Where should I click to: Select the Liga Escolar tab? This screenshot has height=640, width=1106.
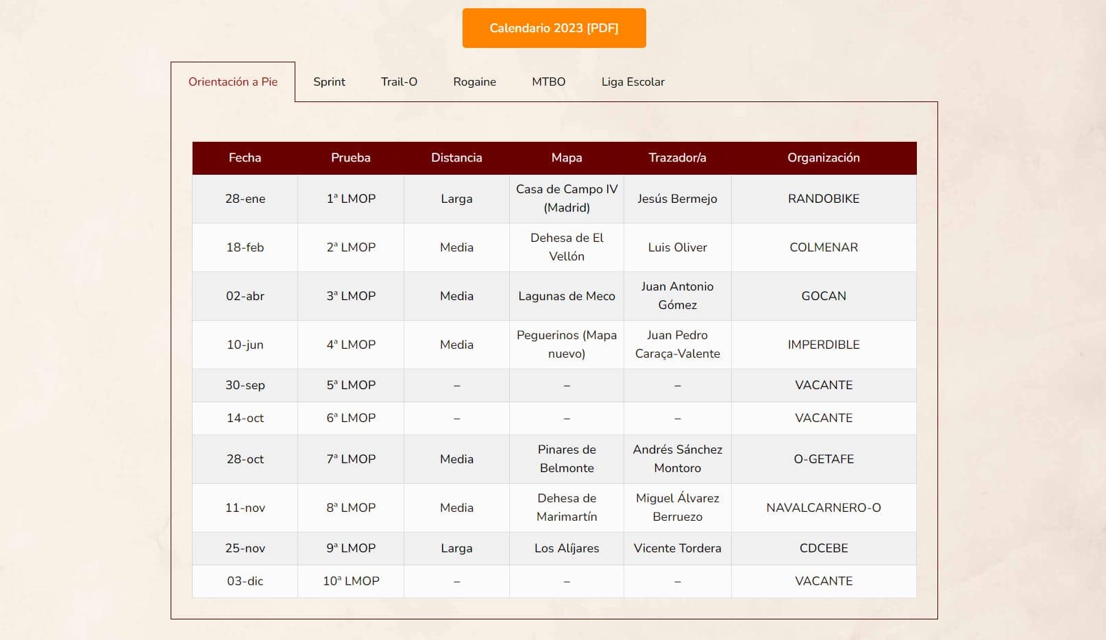[632, 82]
